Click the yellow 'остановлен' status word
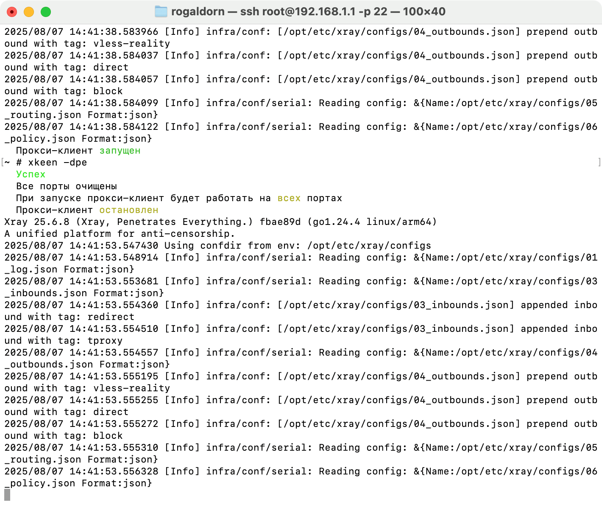The width and height of the screenshot is (602, 505). (129, 210)
